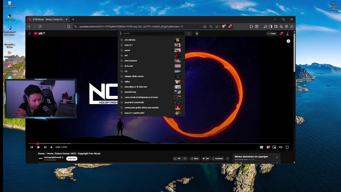Bookmark this page icon
The height and width of the screenshot is (192, 341).
pyautogui.click(x=68, y=26)
